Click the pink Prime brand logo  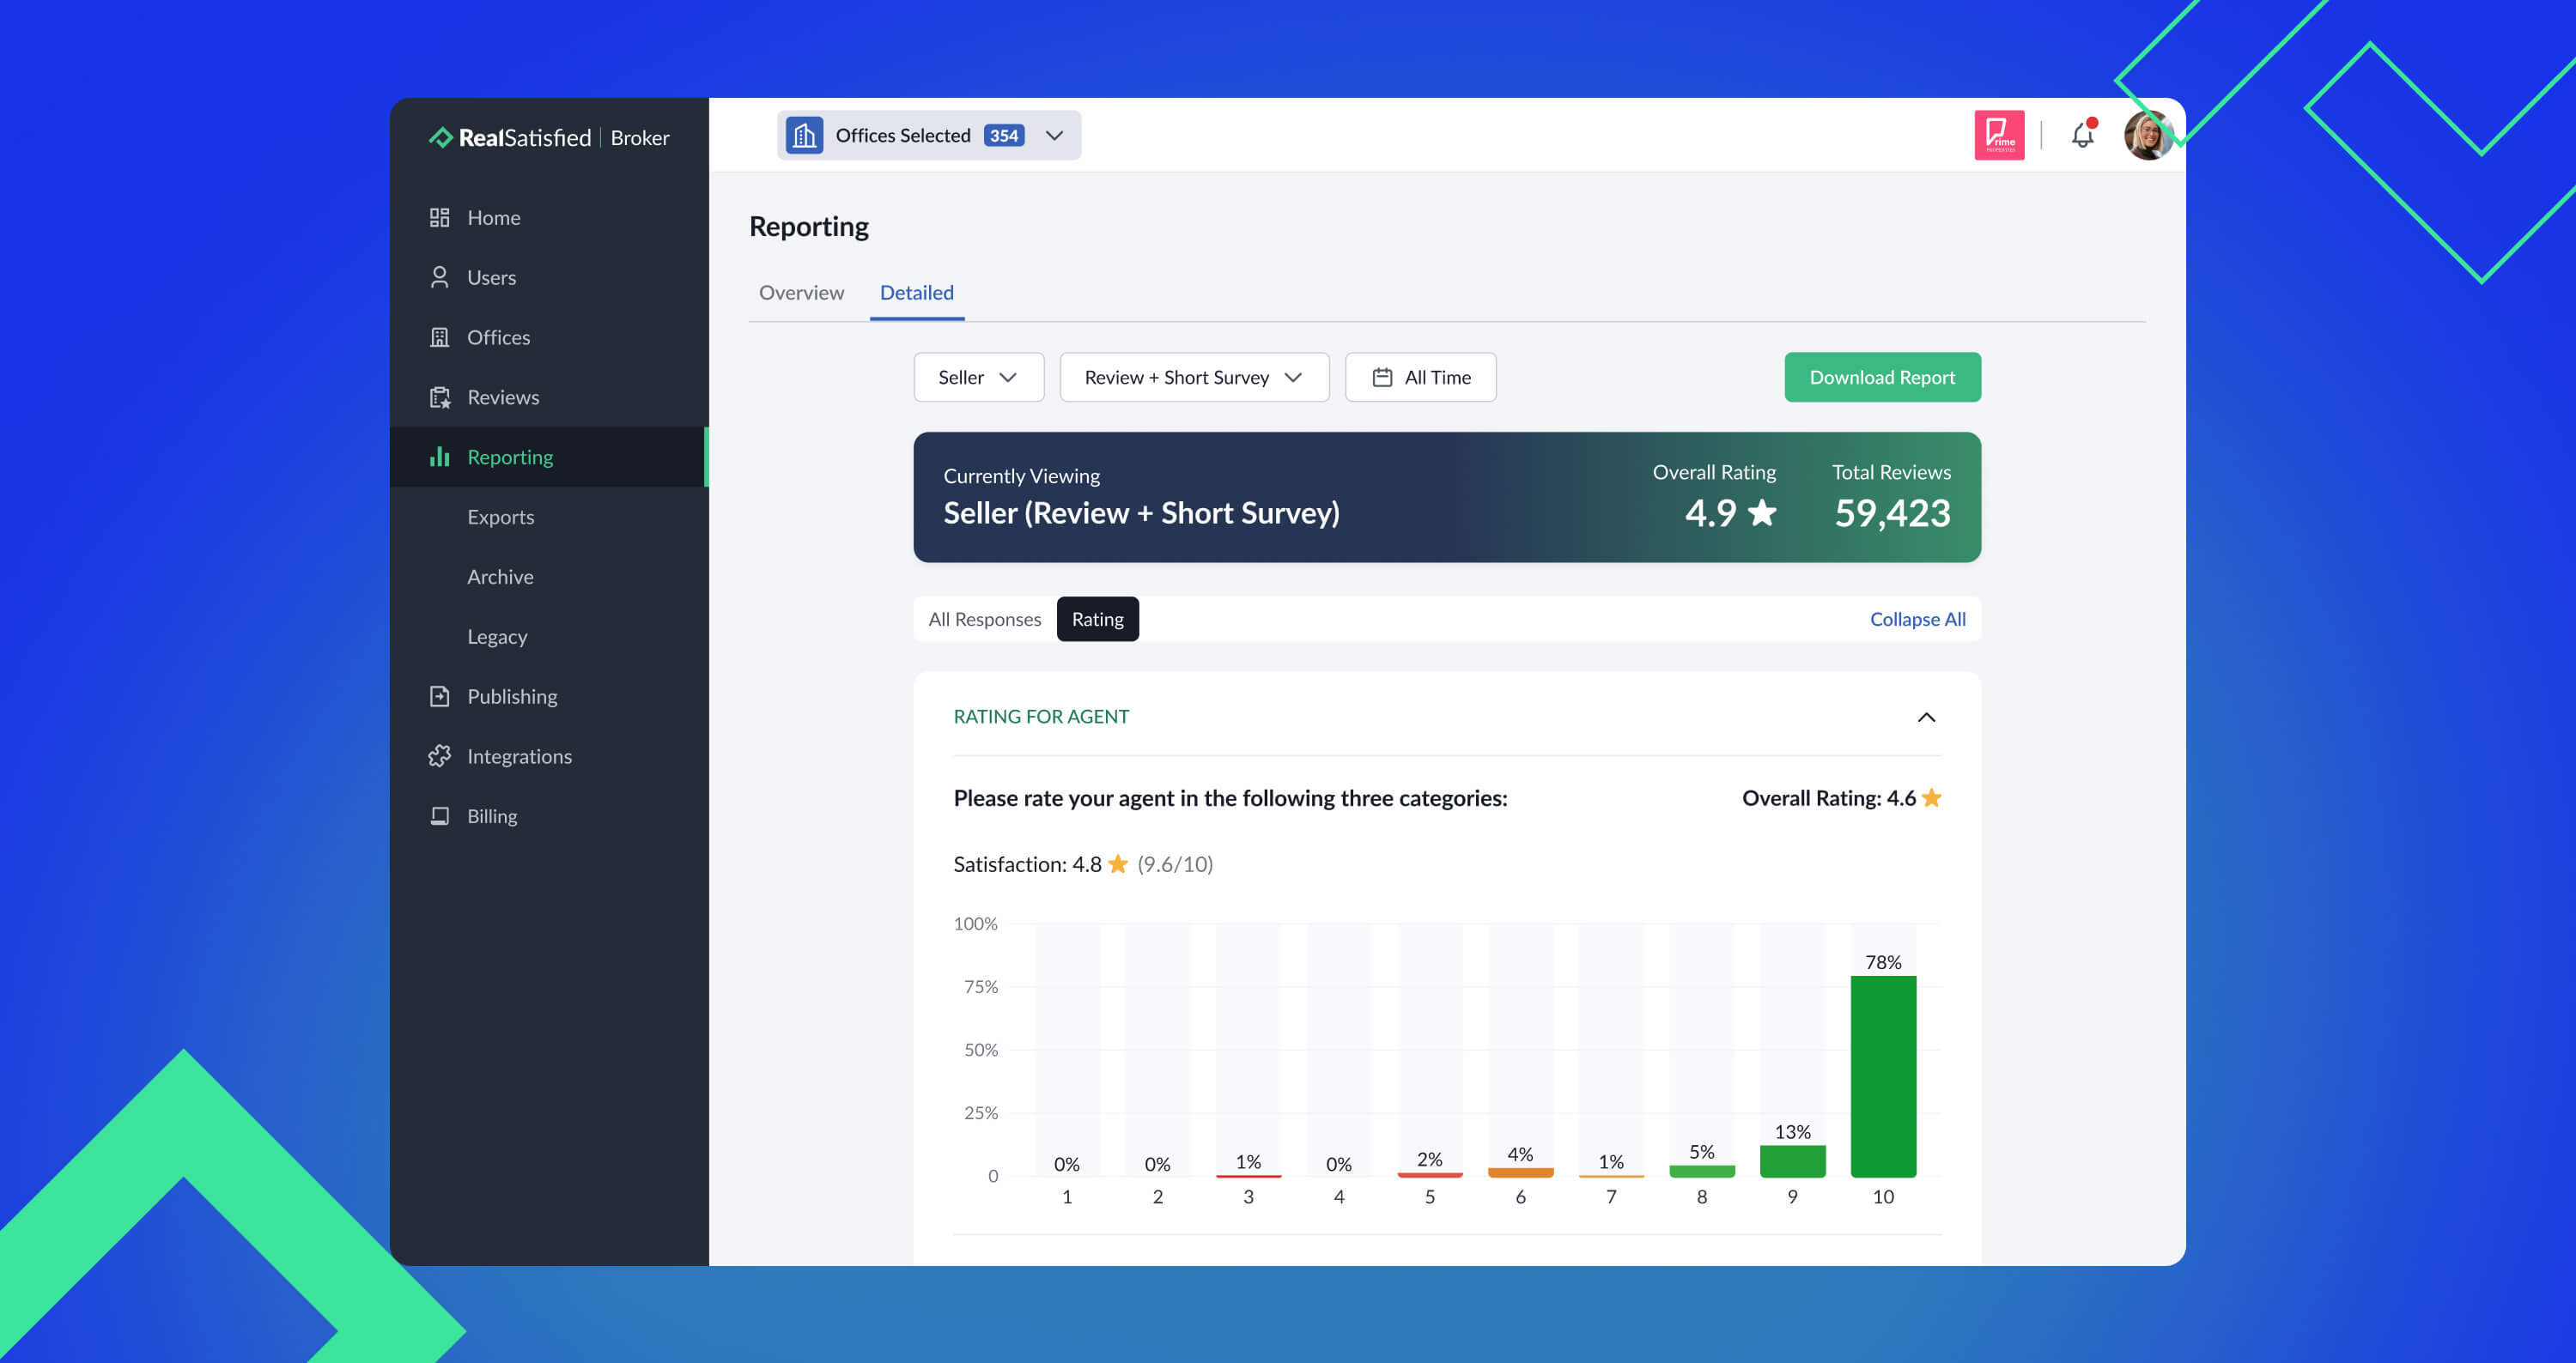1998,135
